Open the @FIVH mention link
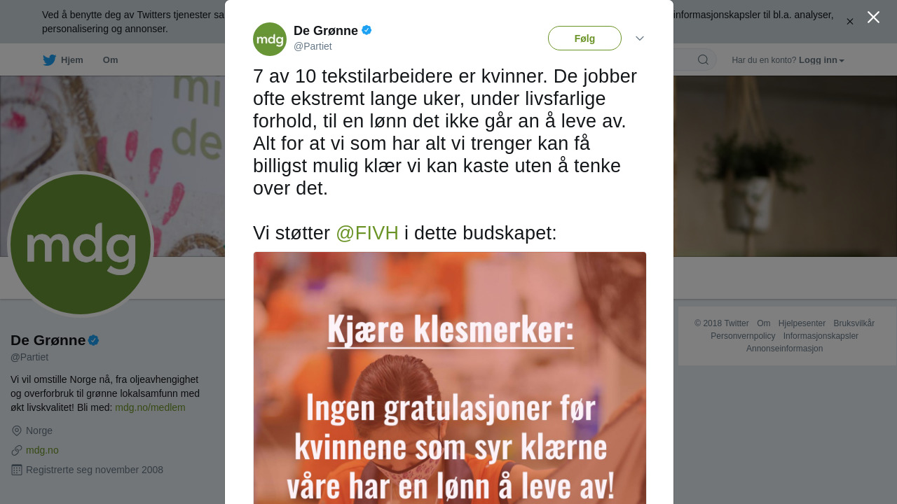Viewport: 897px width, 504px height. coord(367,233)
